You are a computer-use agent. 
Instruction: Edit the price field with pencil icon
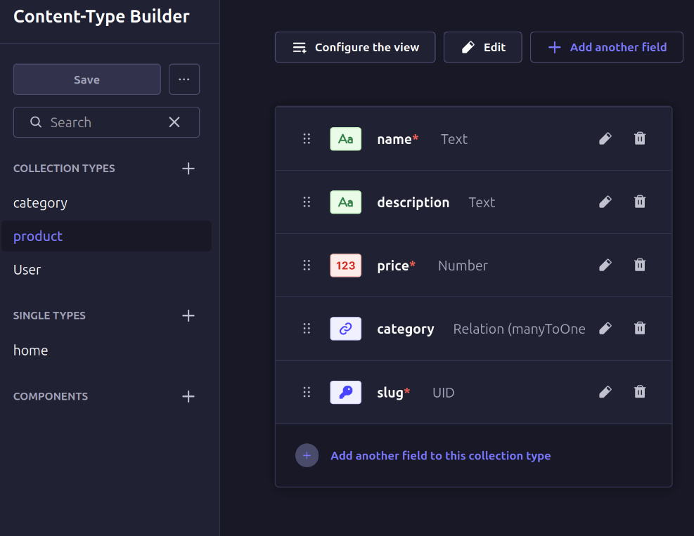click(605, 265)
